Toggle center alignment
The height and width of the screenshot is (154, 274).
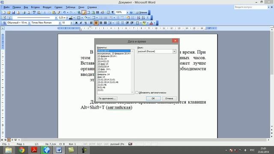click(96, 23)
